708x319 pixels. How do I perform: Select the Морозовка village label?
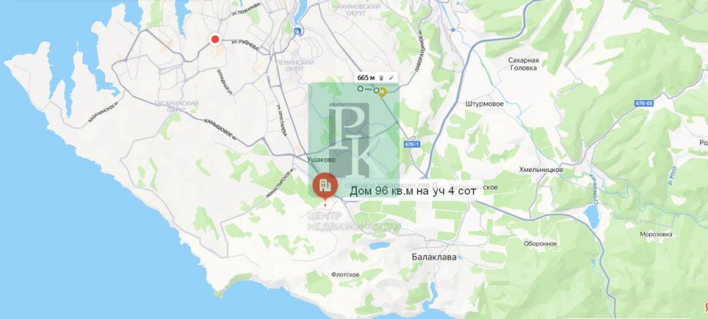[x=655, y=234]
